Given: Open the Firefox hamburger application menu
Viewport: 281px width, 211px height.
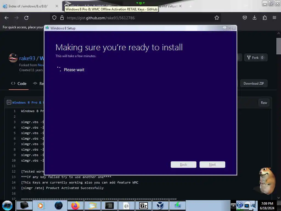Looking at the screenshot, I should point(274,18).
